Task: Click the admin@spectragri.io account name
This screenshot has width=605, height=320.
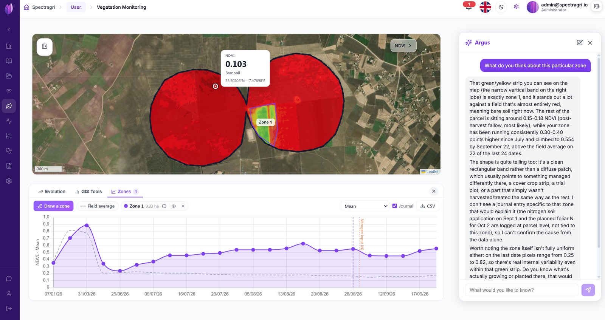Action: coord(564,5)
